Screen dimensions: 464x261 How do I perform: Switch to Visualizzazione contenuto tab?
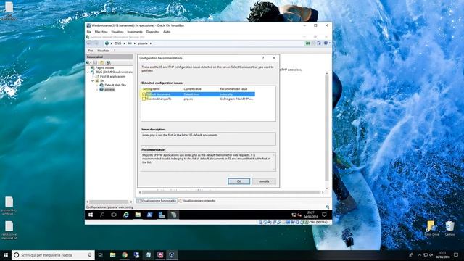pos(196,201)
